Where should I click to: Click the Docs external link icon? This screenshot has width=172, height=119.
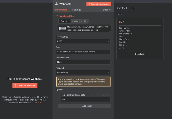[110, 10]
